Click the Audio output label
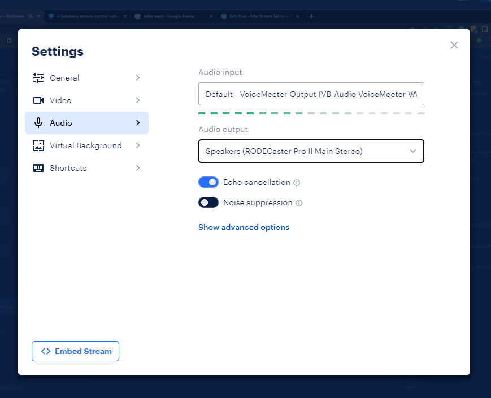The image size is (491, 398). point(223,129)
